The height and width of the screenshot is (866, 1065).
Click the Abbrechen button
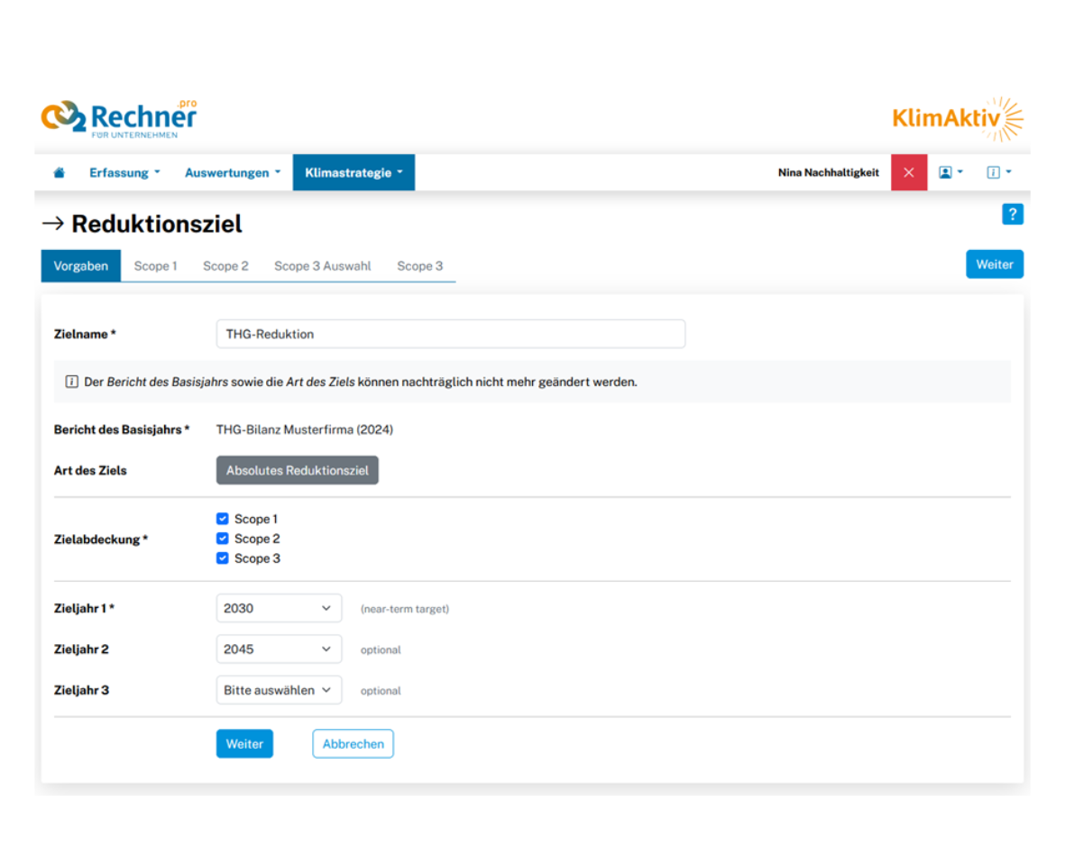pyautogui.click(x=353, y=744)
